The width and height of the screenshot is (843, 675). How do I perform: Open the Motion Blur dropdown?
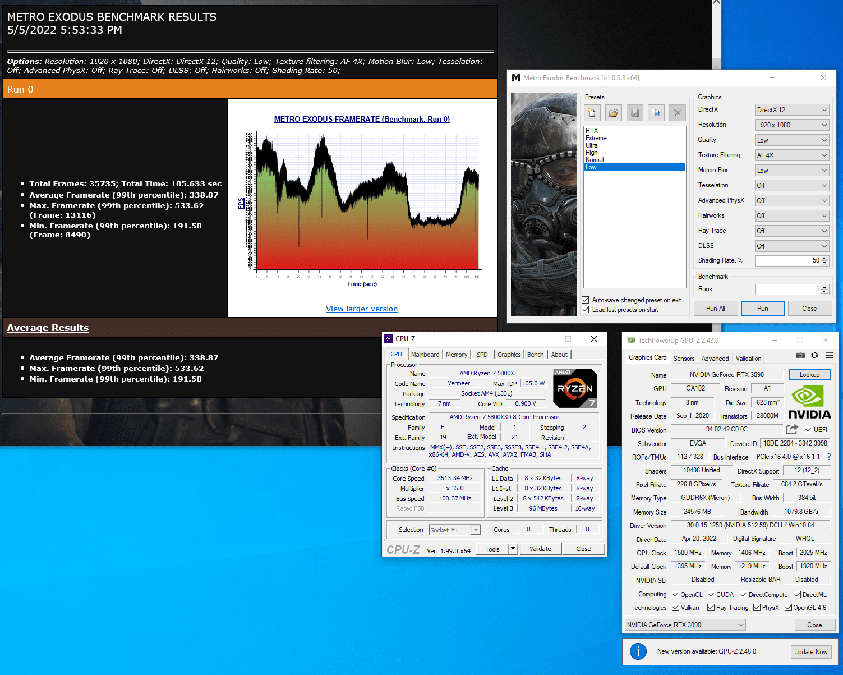pos(792,171)
